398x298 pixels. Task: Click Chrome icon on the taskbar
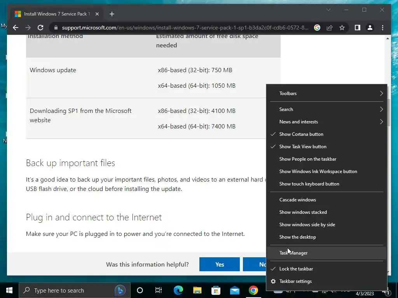coord(253,290)
